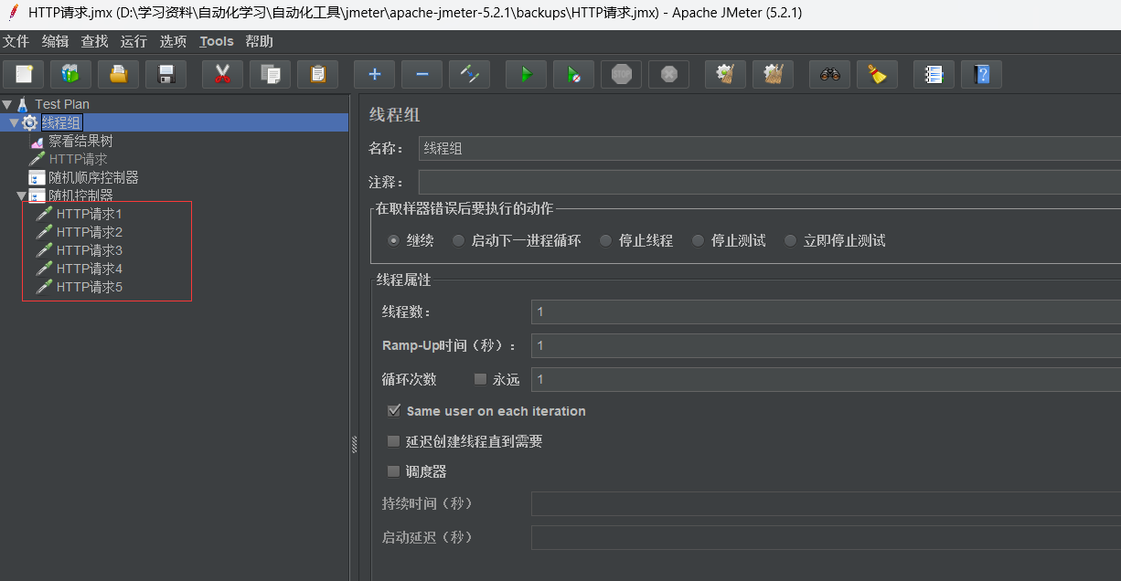The width and height of the screenshot is (1121, 581).
Task: Click the Reset search broom icon
Action: click(x=877, y=74)
